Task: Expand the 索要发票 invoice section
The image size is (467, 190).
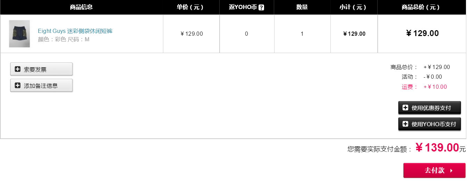Action: pos(41,69)
